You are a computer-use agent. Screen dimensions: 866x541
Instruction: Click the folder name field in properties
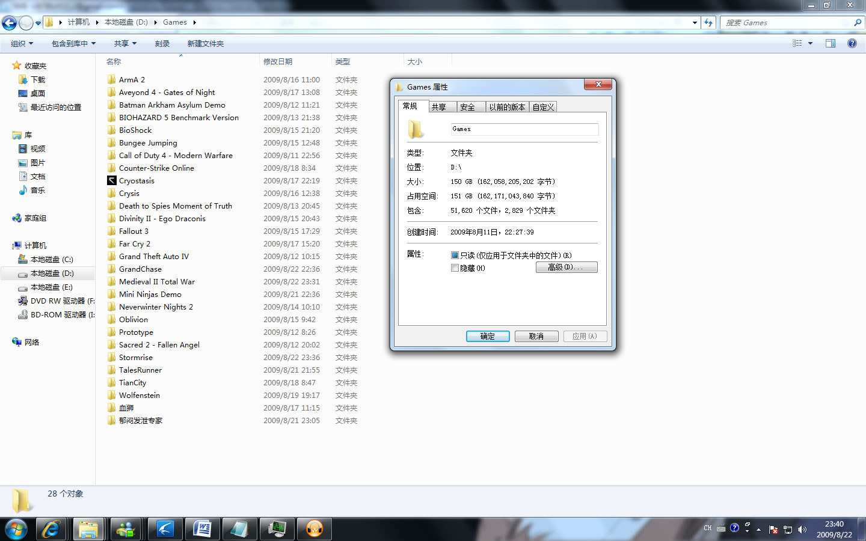(524, 129)
